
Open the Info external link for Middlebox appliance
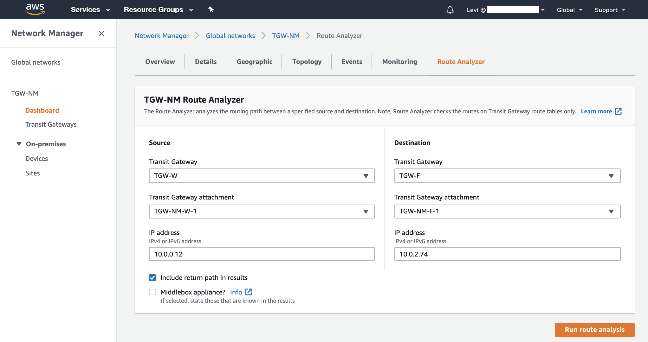248,292
